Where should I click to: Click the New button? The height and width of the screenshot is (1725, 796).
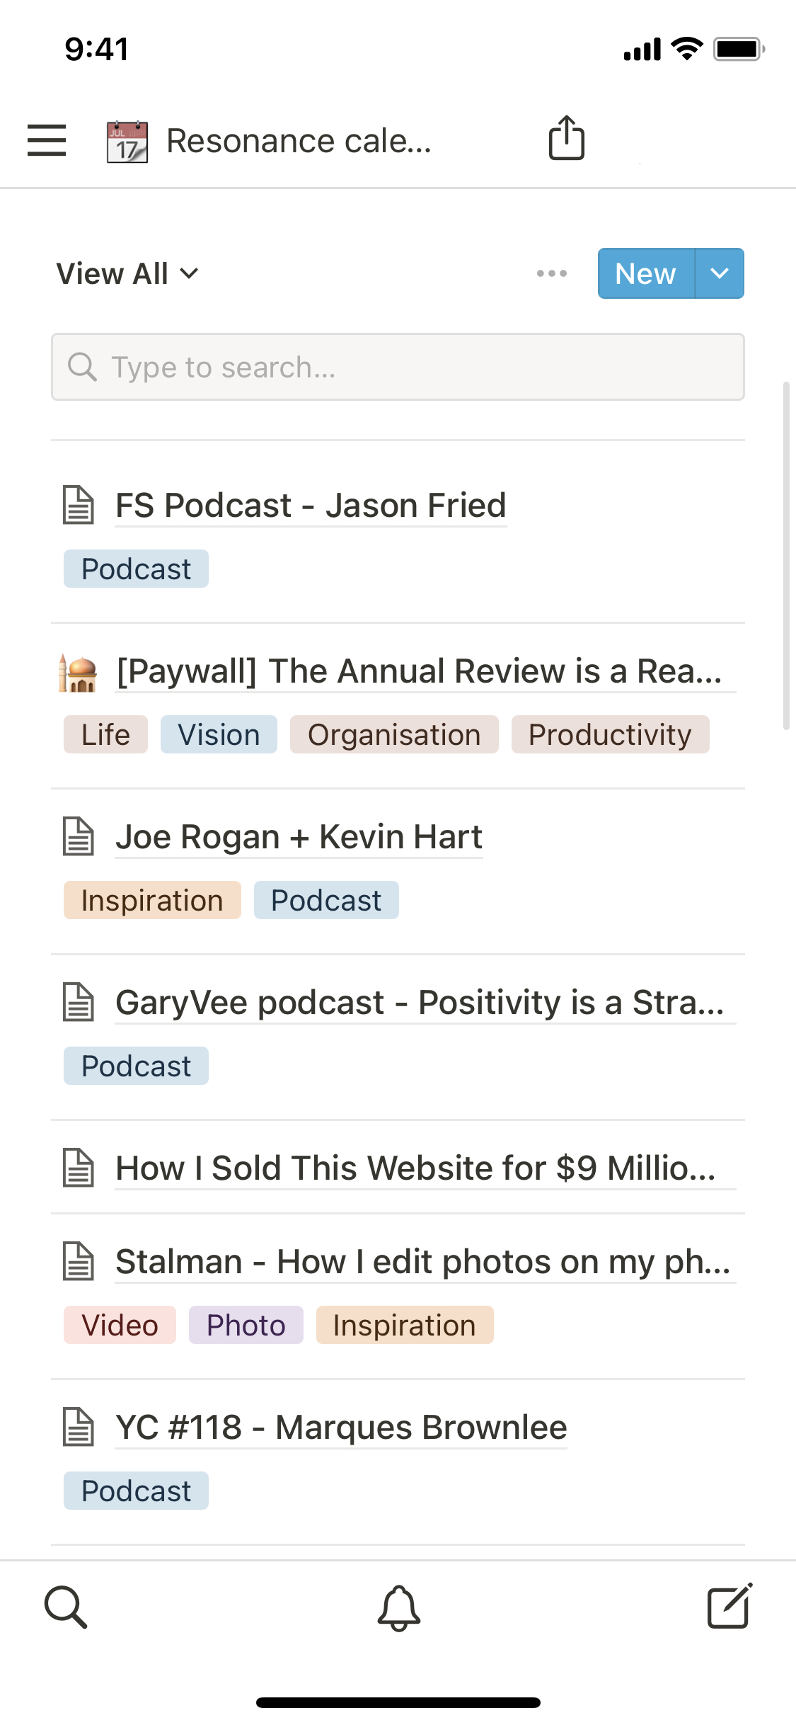[x=645, y=273]
